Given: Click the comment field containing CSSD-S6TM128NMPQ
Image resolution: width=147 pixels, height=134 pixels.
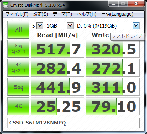Looking at the screenshot, I should click(73, 123).
